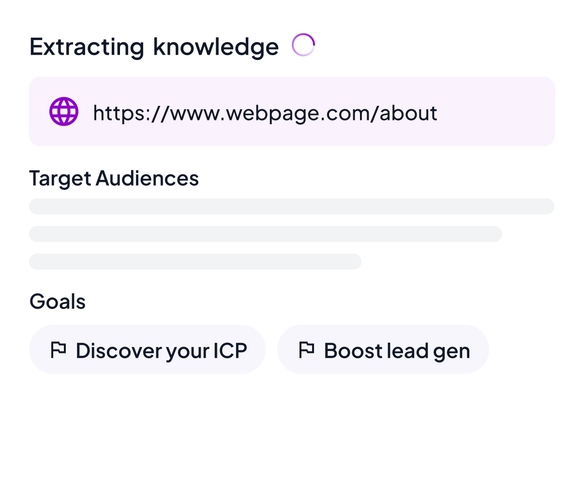Click the shortest Target Audiences placeholder bar
This screenshot has height=495, width=584.
[x=195, y=262]
